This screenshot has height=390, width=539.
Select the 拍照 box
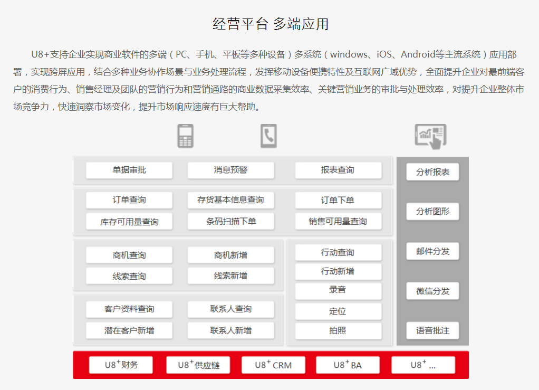pos(338,331)
